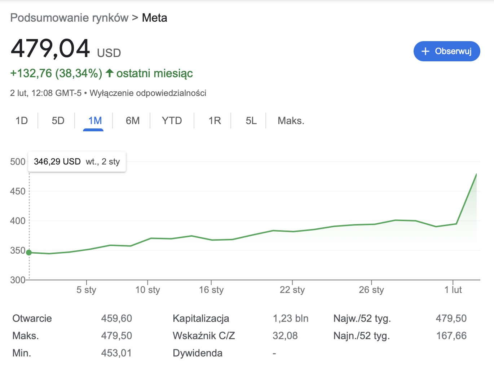
Task: Click the Wskaźnik C/Z label
Action: [204, 336]
